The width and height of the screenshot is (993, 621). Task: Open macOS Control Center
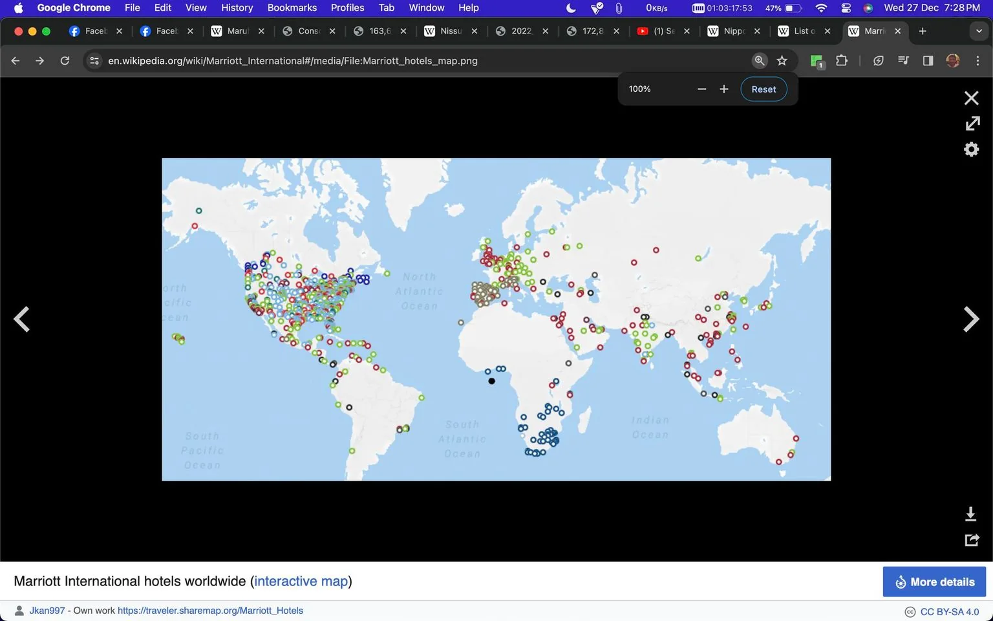point(846,8)
